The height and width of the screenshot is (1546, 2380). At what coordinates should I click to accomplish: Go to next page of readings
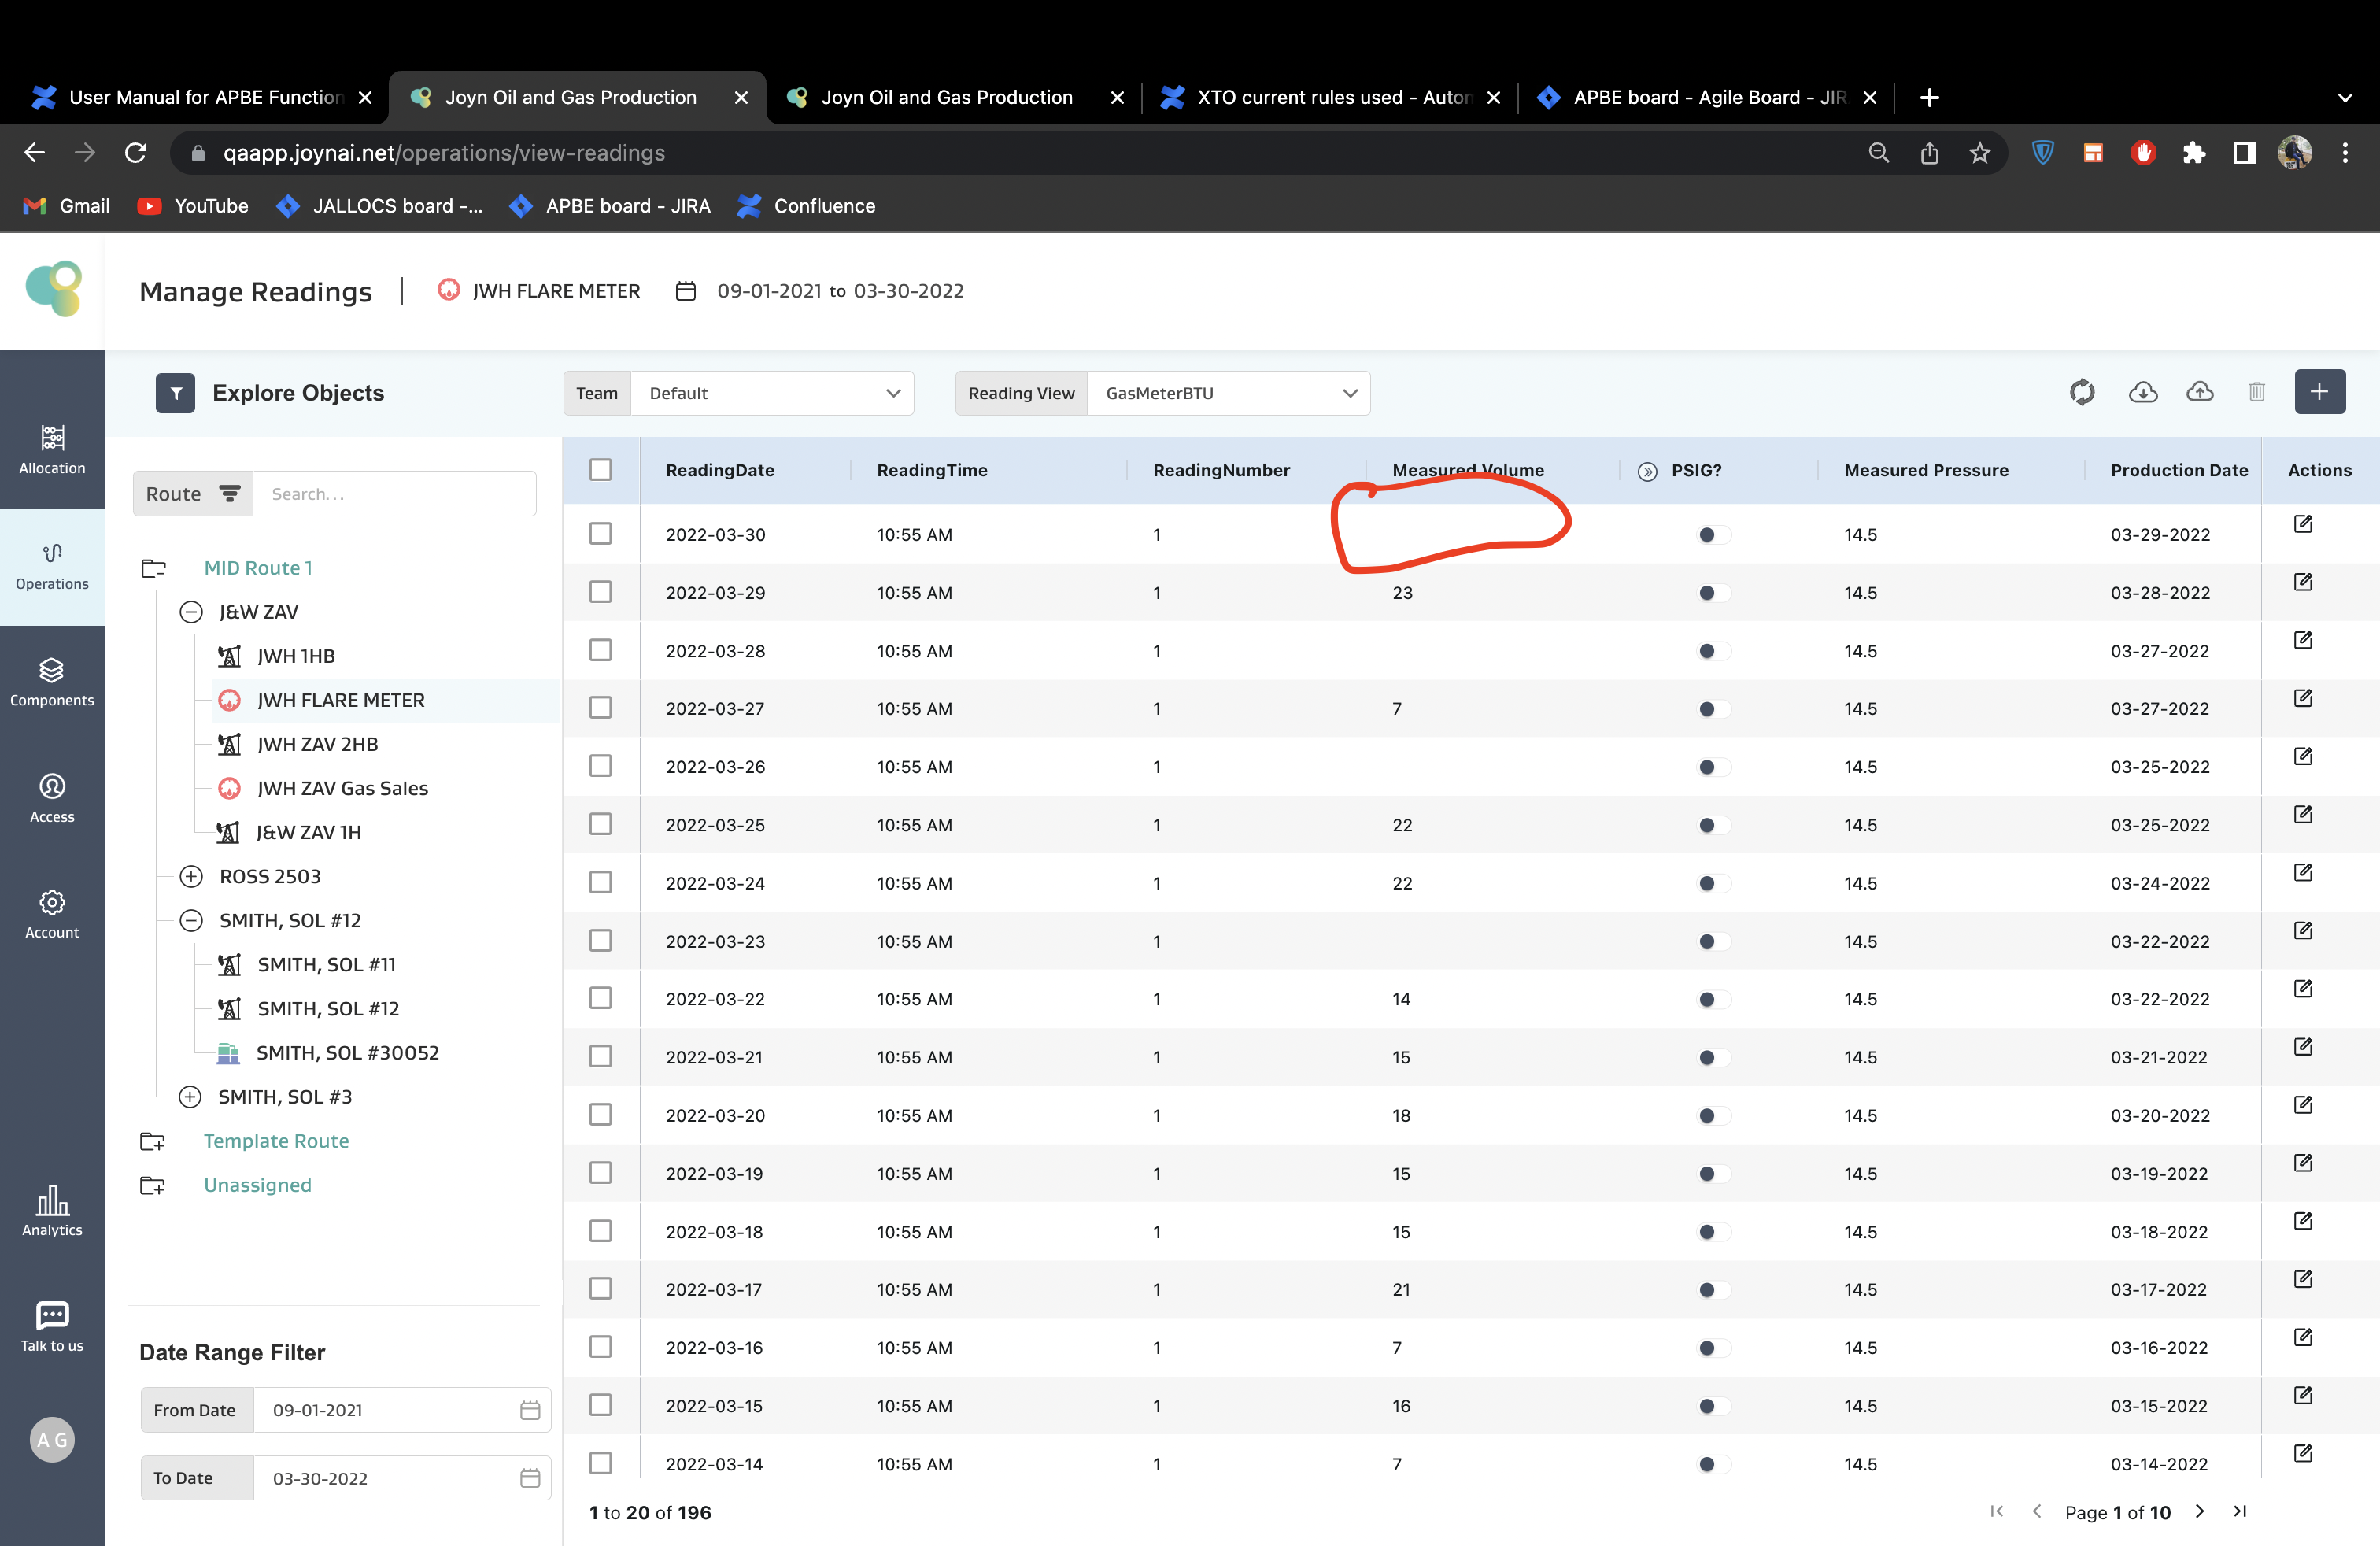click(2199, 1511)
